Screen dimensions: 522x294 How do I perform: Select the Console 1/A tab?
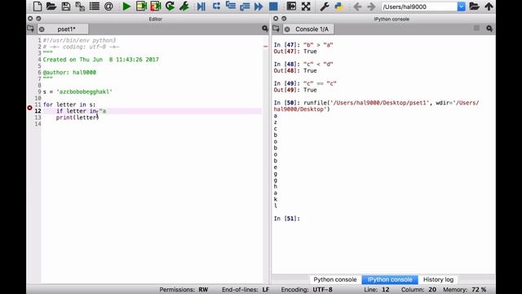tap(312, 29)
